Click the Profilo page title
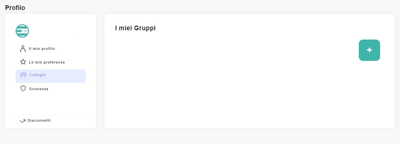The image size is (400, 144). (15, 8)
